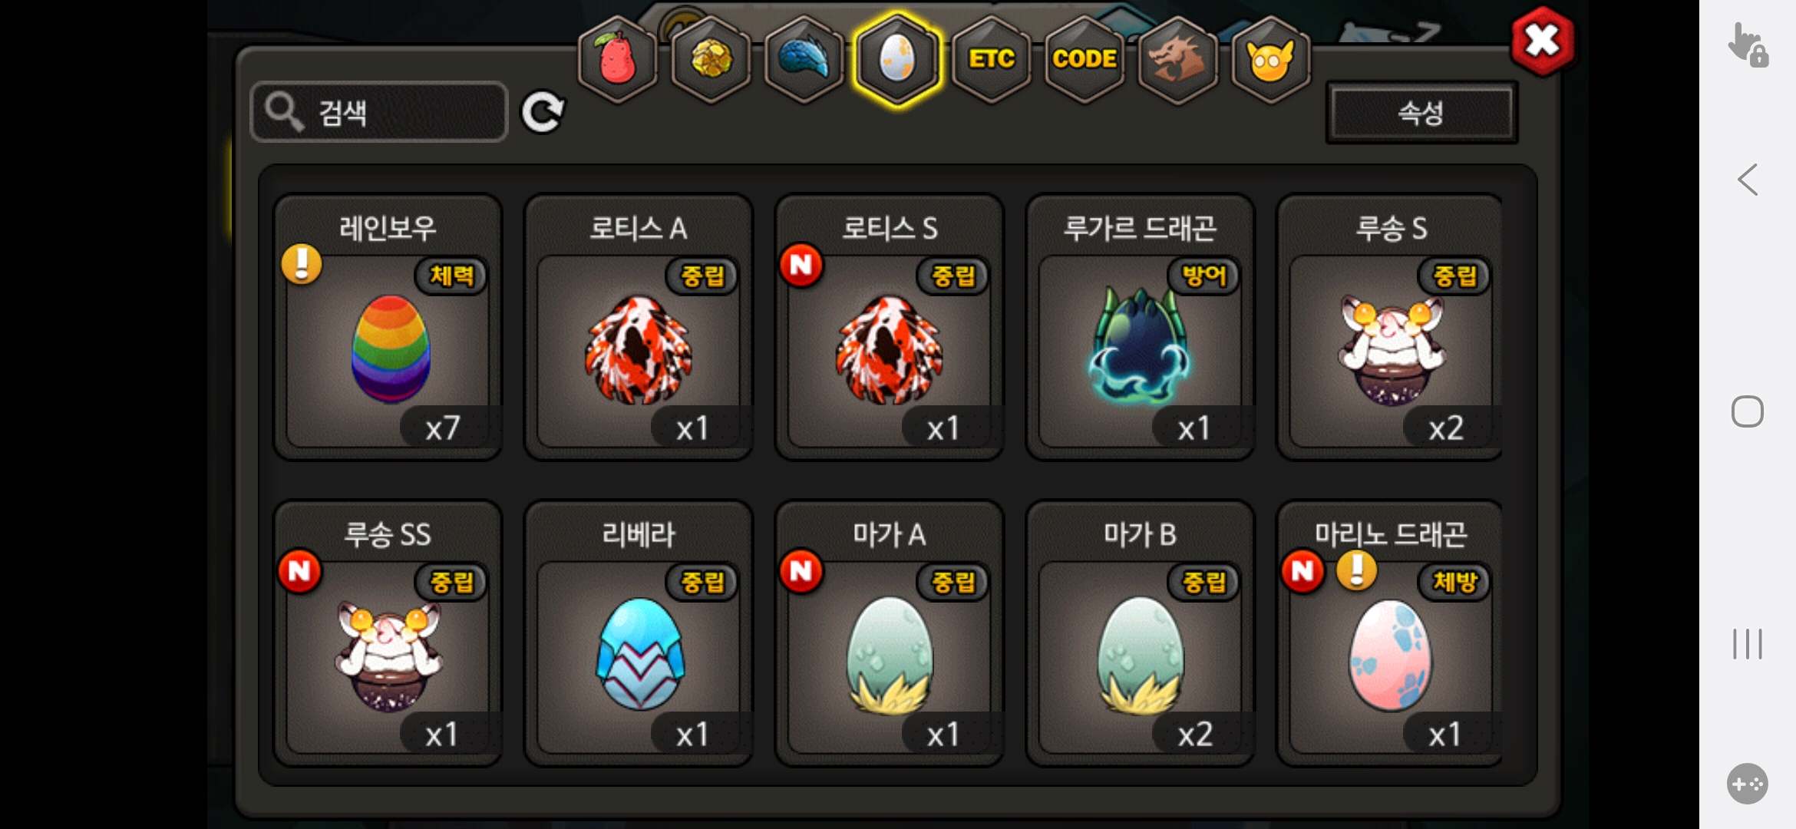
Task: Select the yellow cat mask category tab
Action: pyautogui.click(x=1270, y=60)
